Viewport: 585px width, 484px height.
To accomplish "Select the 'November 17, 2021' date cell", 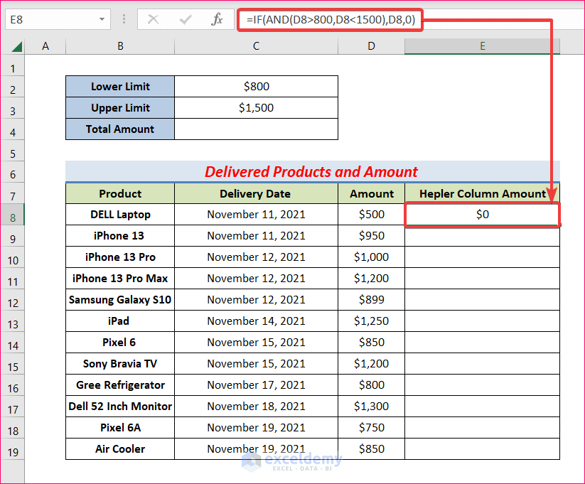I will click(256, 384).
